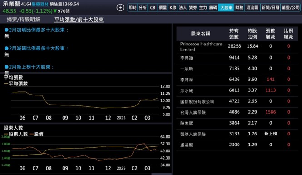Viewport: 302px width, 175px height.
Task: Click the 承業醫 stock name
Action: (x=11, y=4)
